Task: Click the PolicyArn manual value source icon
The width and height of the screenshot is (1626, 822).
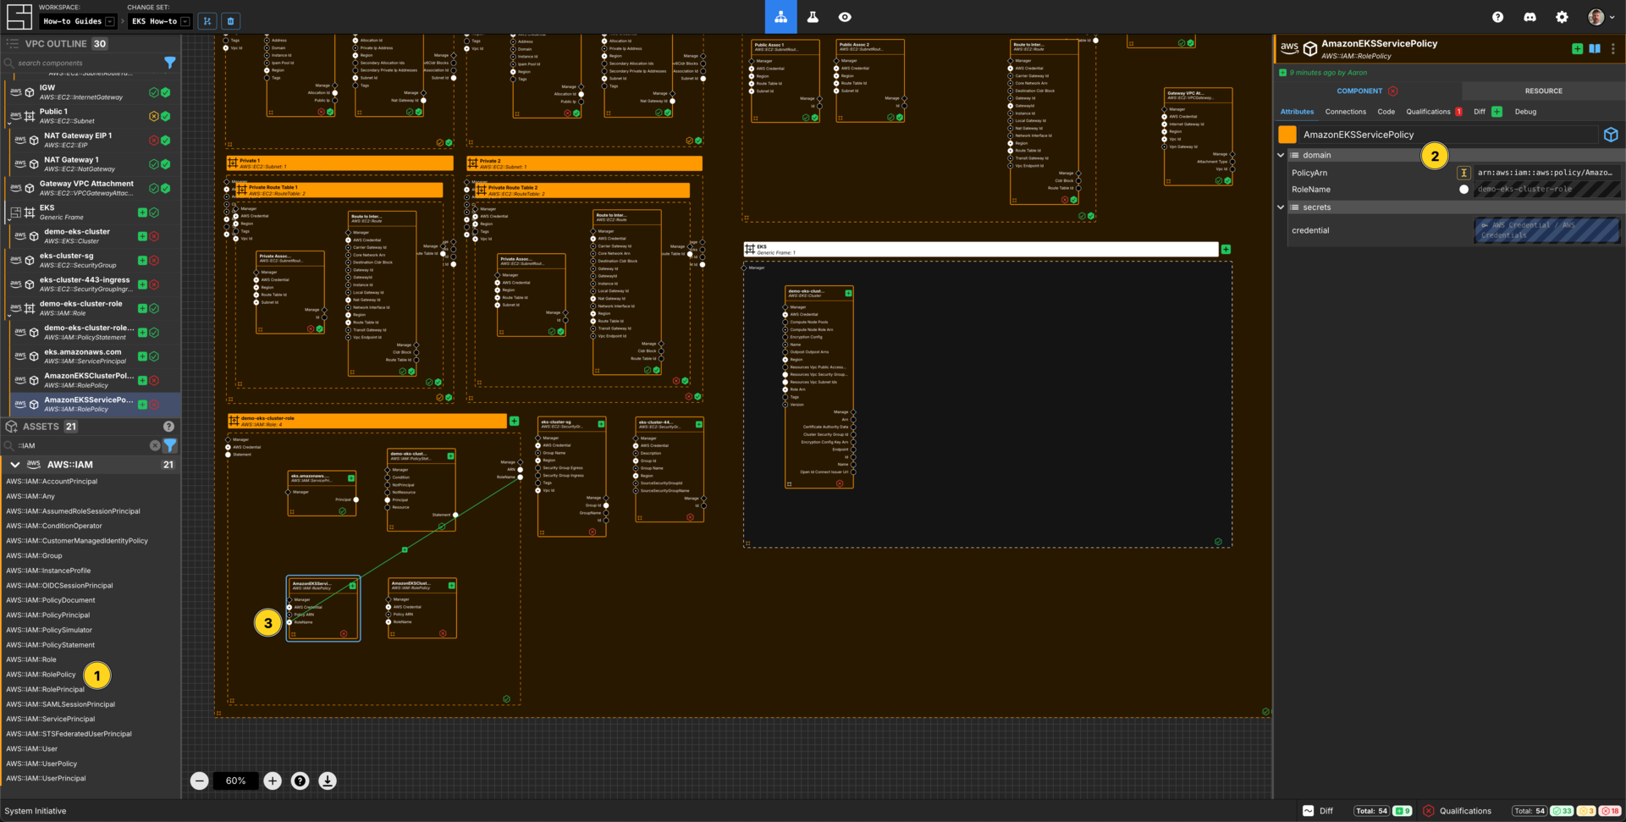Action: [x=1463, y=173]
